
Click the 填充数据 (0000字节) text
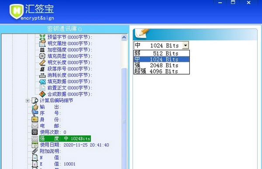70,81
